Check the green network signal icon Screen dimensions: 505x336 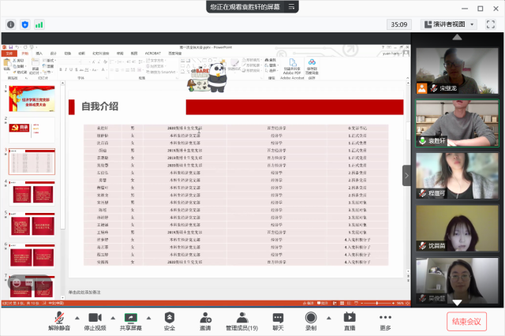[39, 24]
